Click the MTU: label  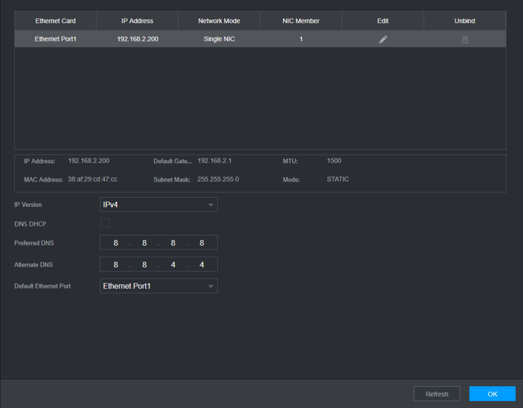pos(290,161)
